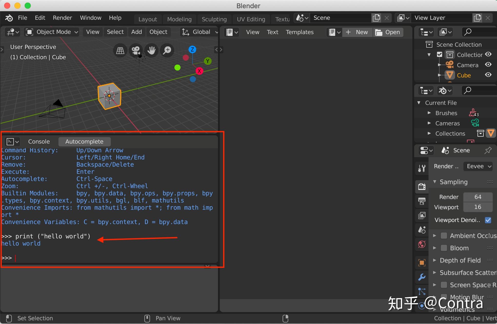Click Open in the text editor header
This screenshot has height=324, width=497.
coord(388,32)
